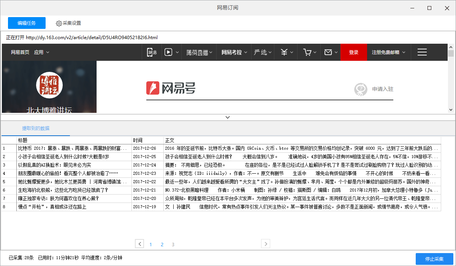Click the 网易号 logo
This screenshot has height=266, width=456.
pyautogui.click(x=171, y=88)
